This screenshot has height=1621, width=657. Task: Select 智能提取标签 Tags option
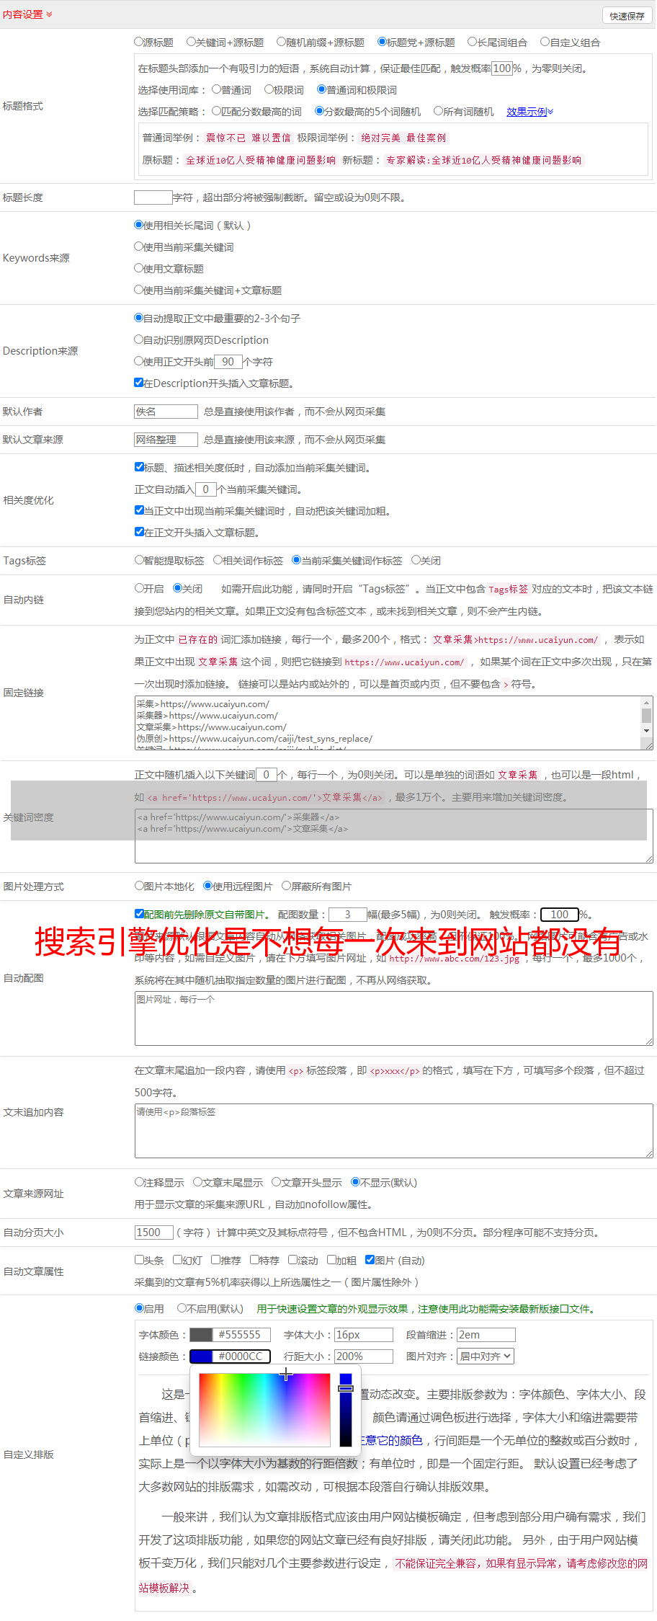point(140,560)
